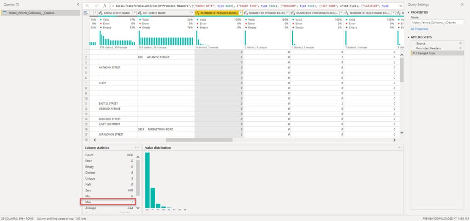Click left arrow of grid horizontal scrollbar

[95, 140]
